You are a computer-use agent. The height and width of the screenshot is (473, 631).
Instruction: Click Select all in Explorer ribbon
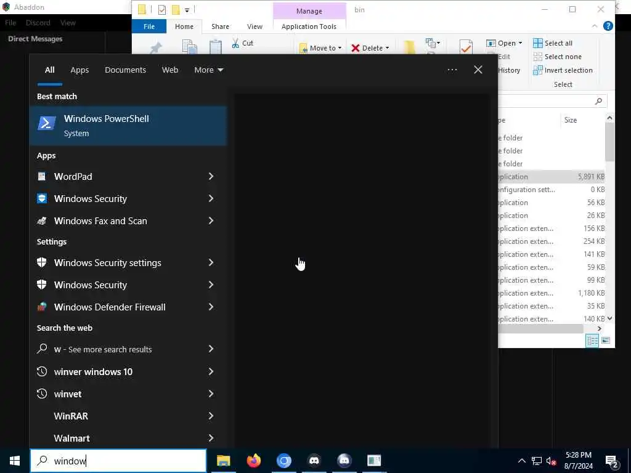[553, 43]
